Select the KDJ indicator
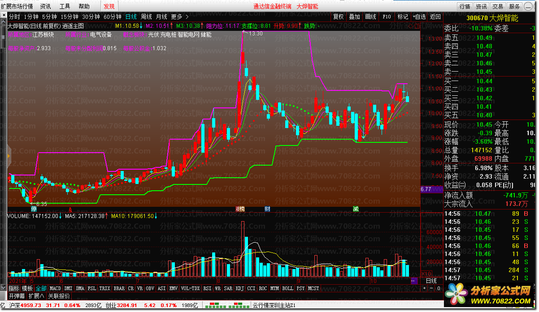Viewport: 539px width, 312px height. (x=240, y=288)
